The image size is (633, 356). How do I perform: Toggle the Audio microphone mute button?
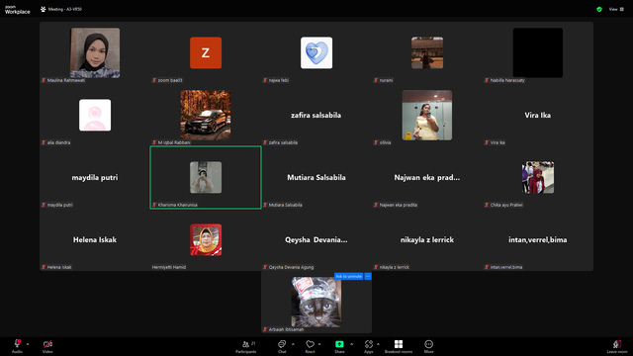point(18,346)
